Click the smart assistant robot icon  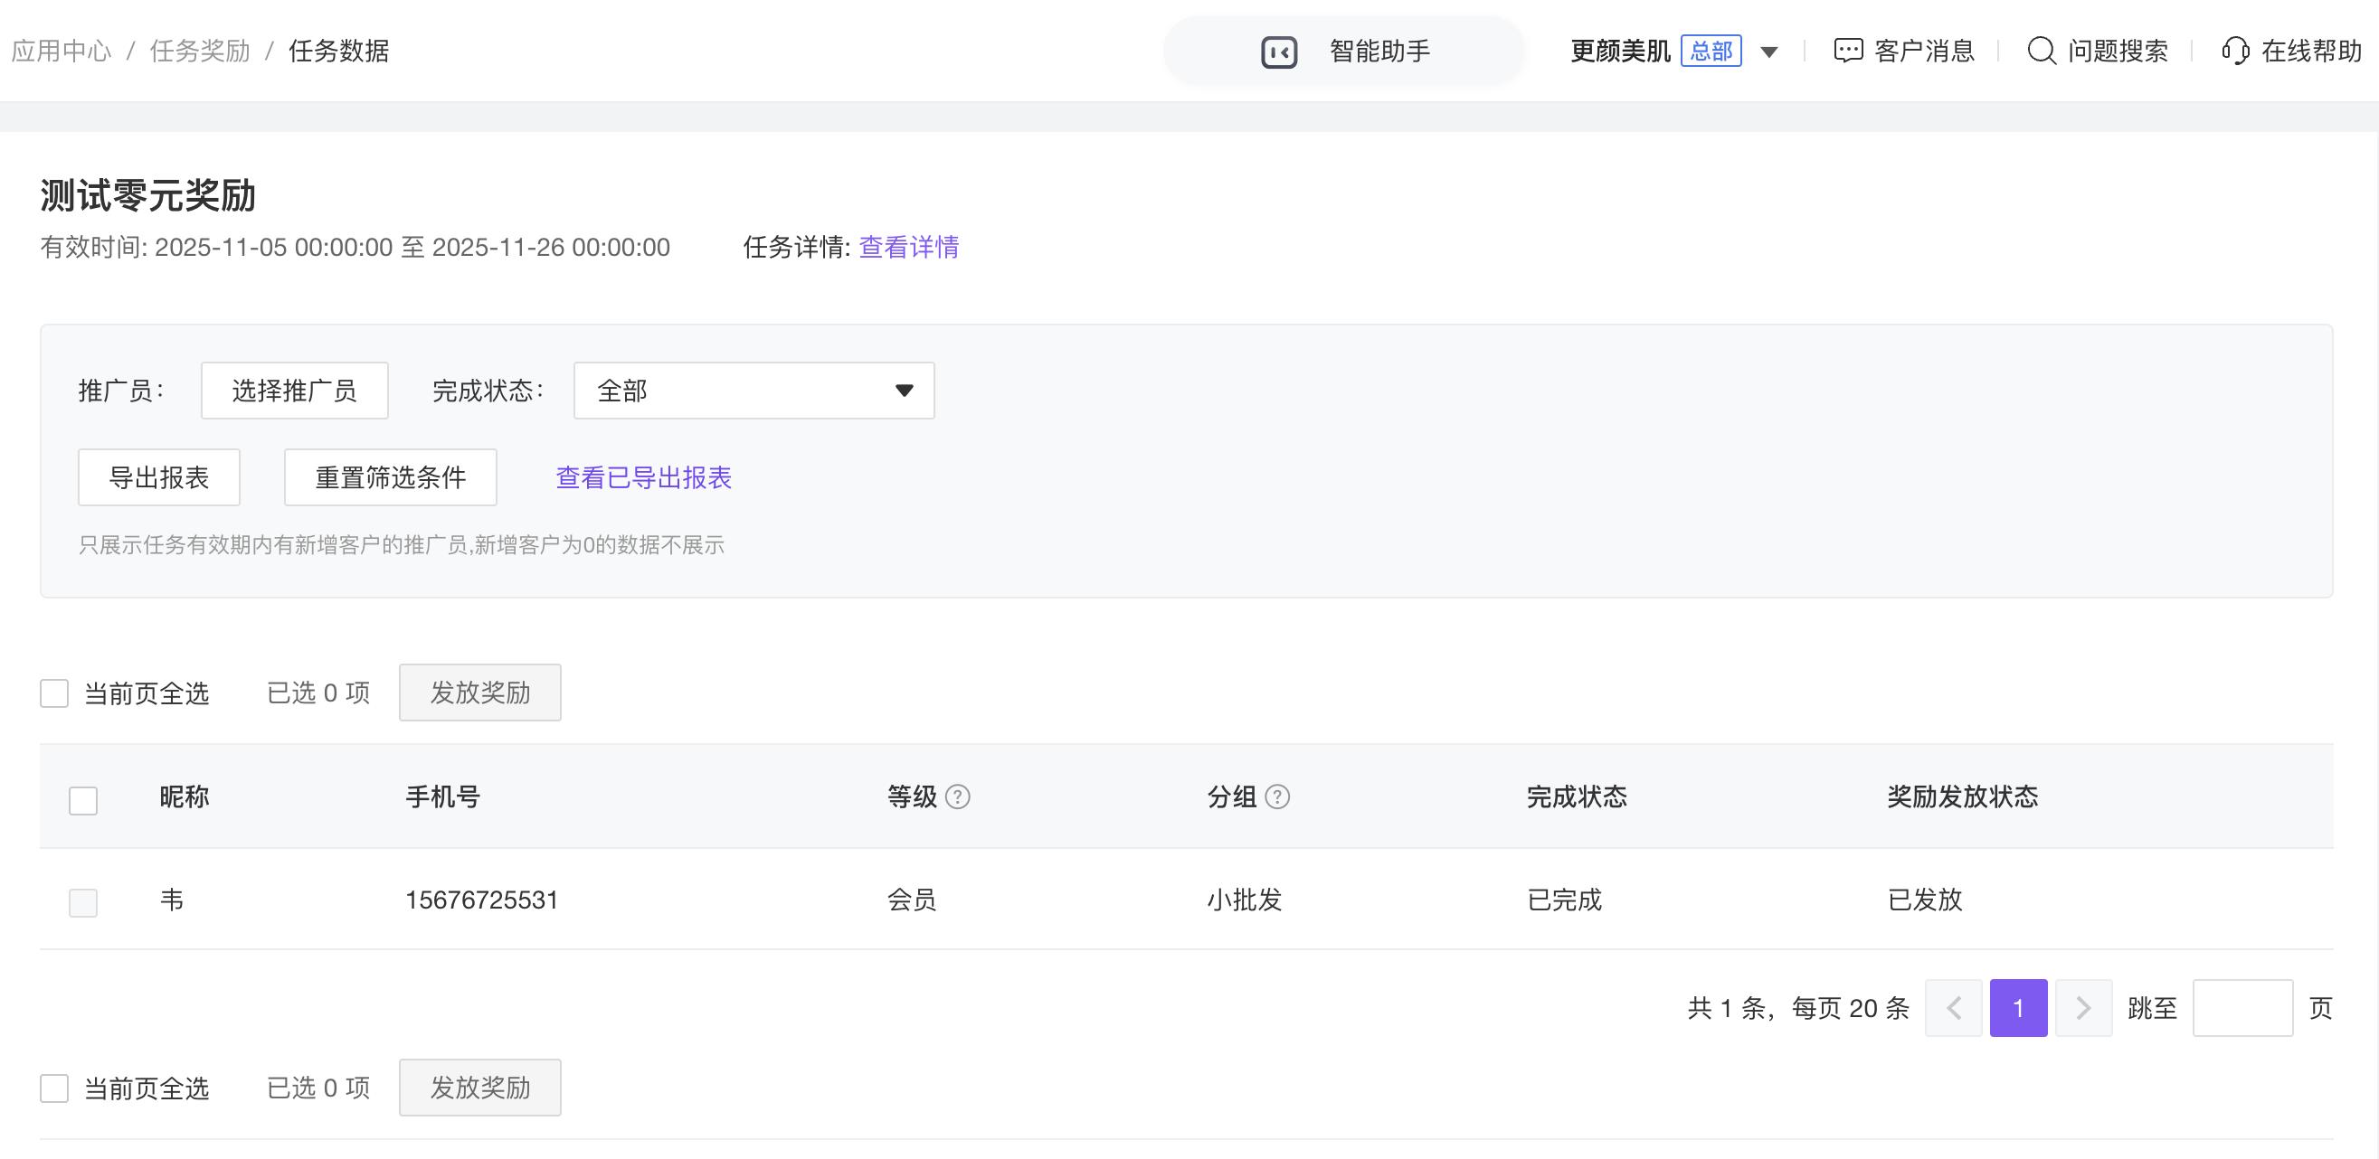[x=1279, y=52]
